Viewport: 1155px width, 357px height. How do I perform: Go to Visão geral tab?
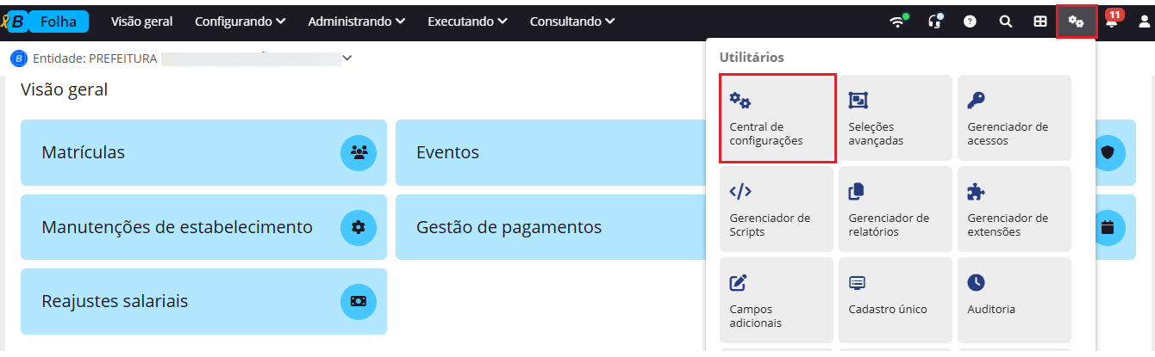pos(141,22)
